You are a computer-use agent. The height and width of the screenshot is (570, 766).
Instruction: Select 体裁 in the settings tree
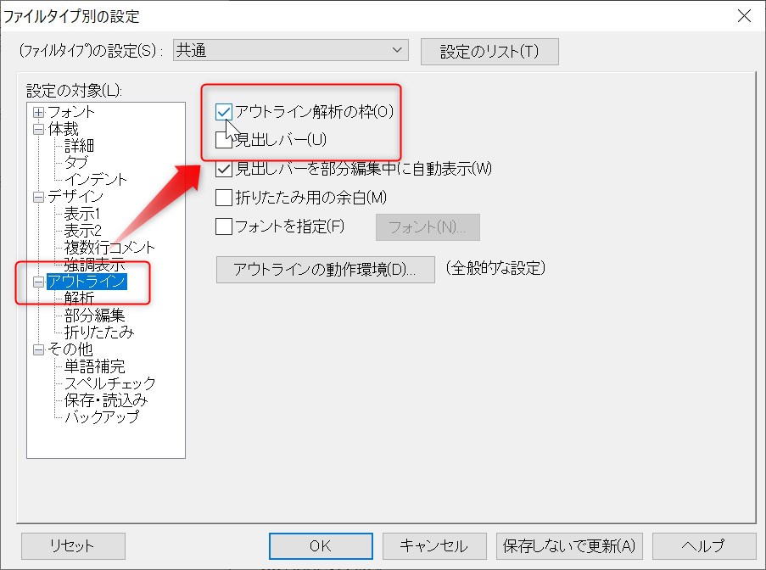pyautogui.click(x=63, y=130)
